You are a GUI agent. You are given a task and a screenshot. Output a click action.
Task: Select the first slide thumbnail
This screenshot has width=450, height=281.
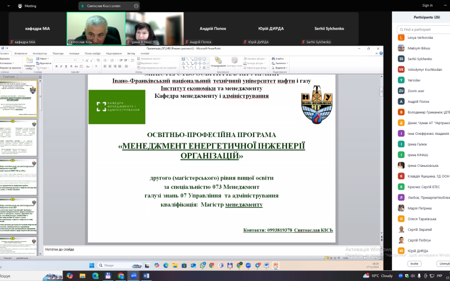click(x=19, y=99)
